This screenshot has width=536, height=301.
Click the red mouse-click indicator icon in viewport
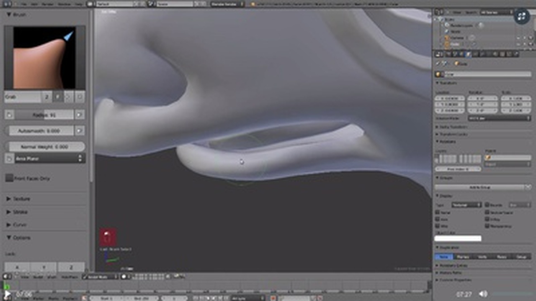tap(108, 237)
